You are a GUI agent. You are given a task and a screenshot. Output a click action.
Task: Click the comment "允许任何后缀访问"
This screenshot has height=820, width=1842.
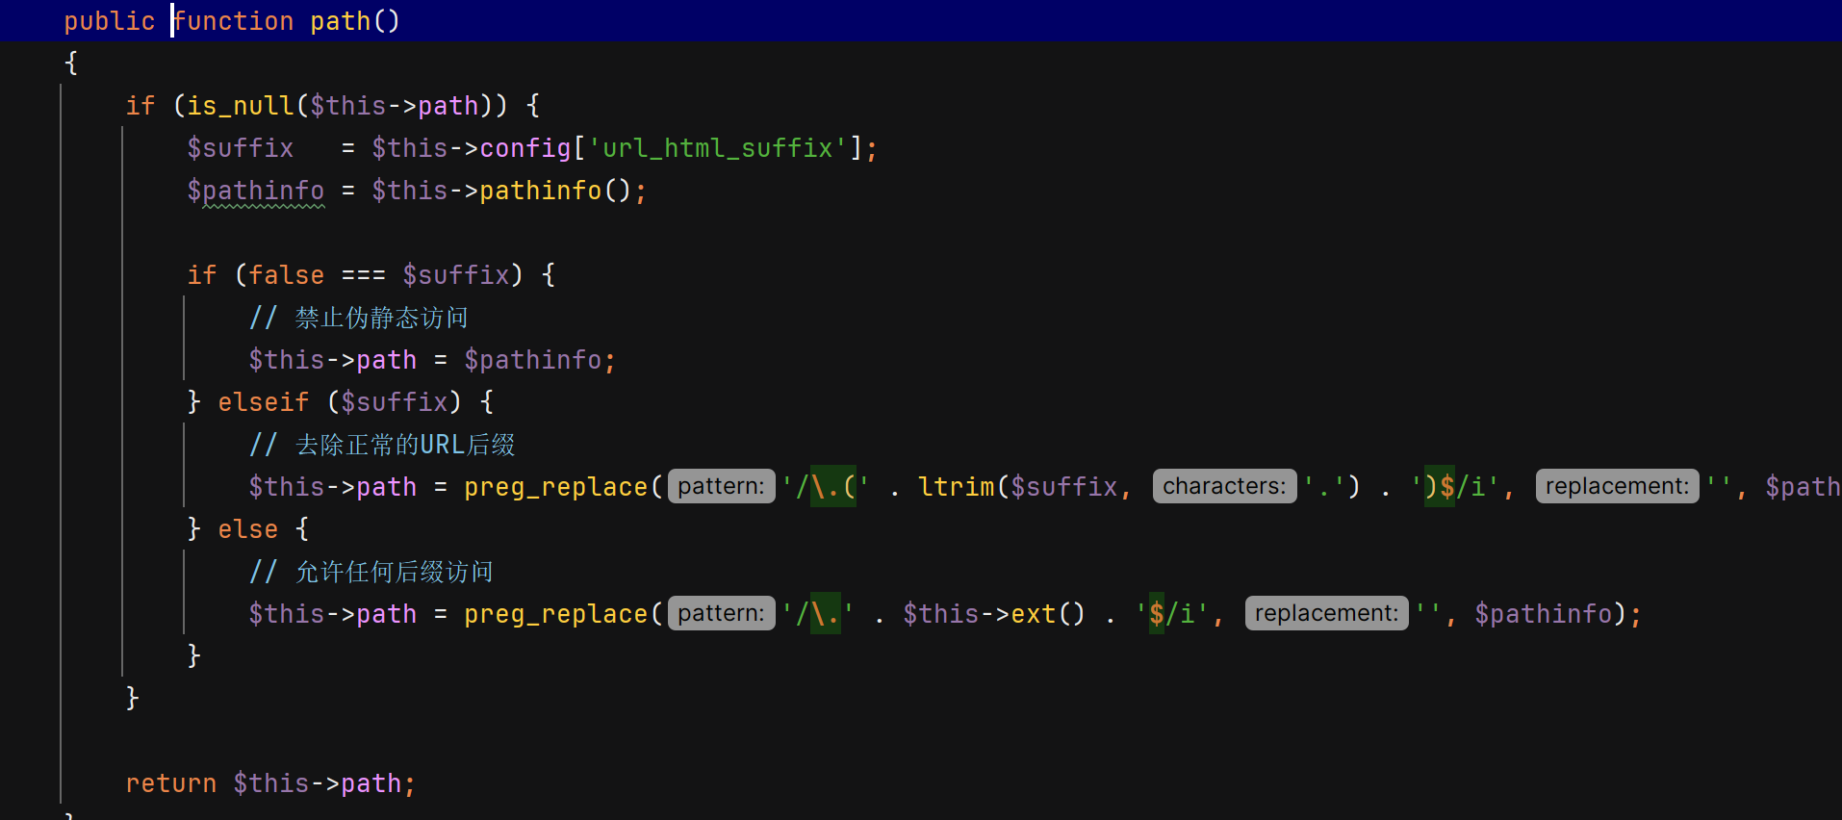394,572
